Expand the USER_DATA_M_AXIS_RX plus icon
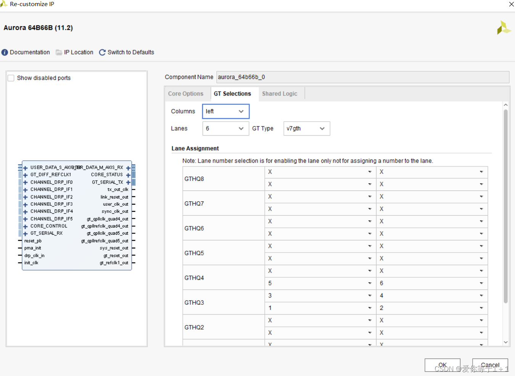 pos(128,168)
